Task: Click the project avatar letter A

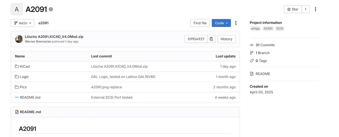Action: coord(17,9)
